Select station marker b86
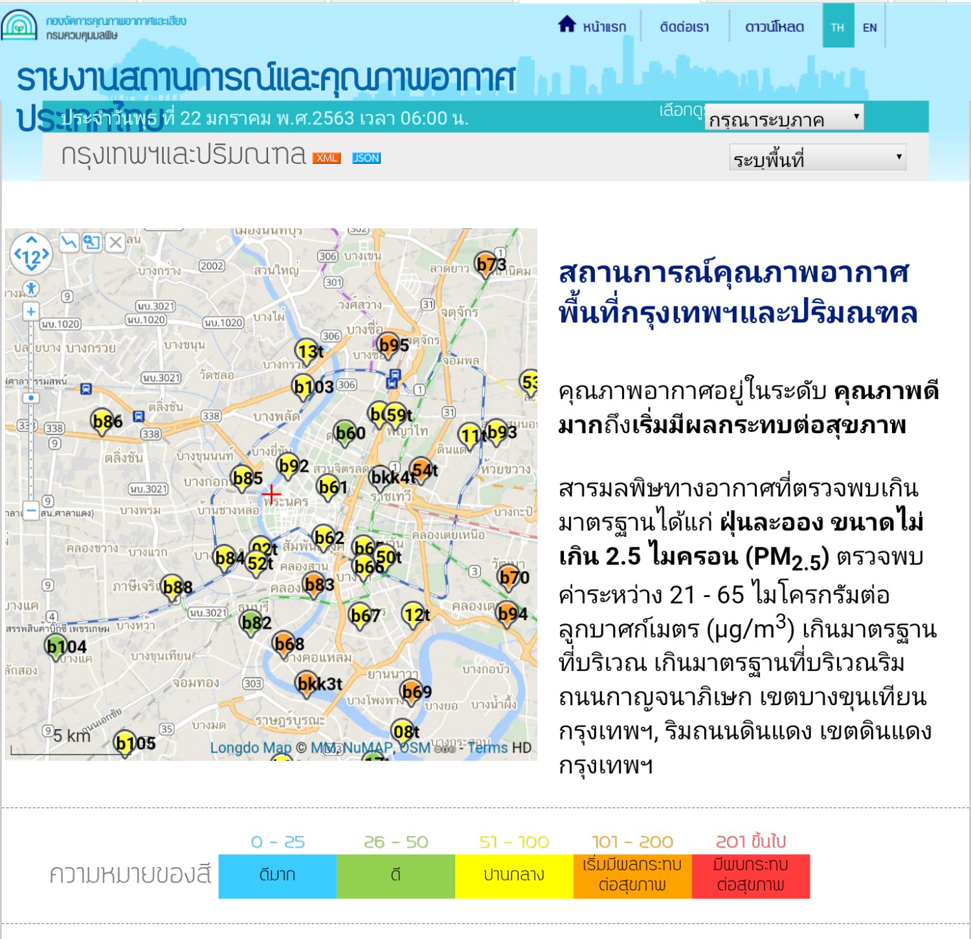This screenshot has width=971, height=939. click(103, 422)
